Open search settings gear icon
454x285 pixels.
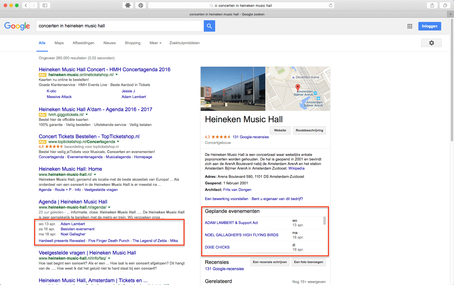point(431,43)
